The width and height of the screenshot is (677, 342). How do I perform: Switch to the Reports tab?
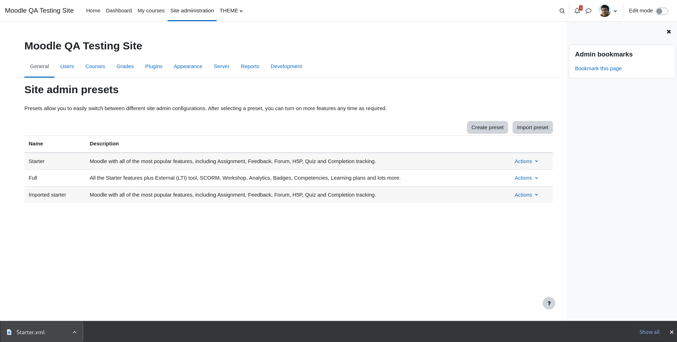coord(250,66)
